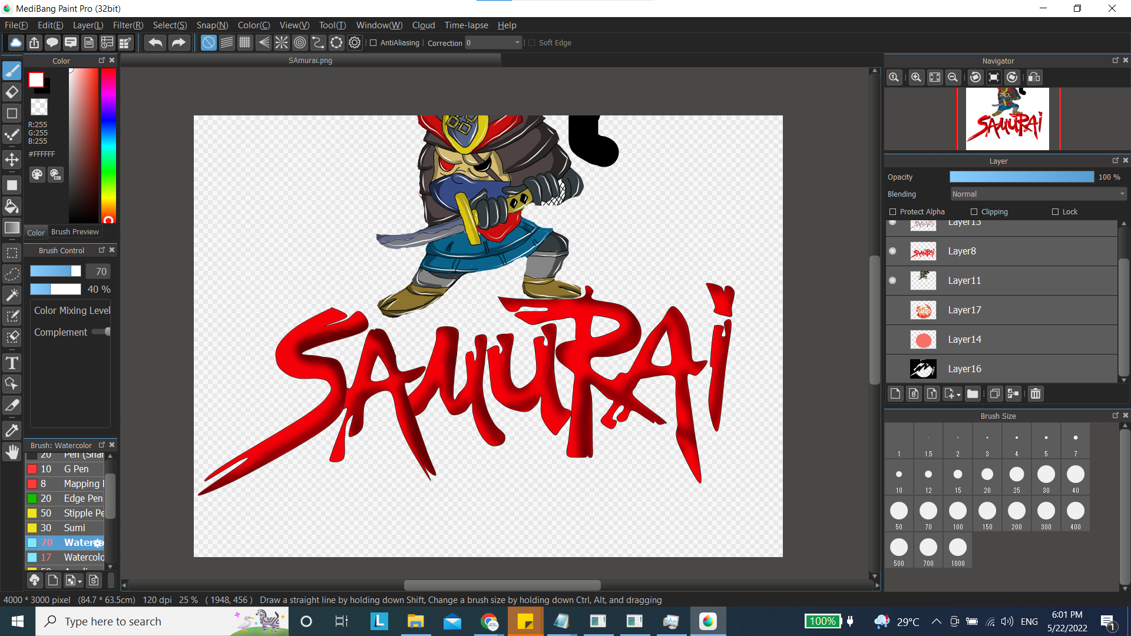
Task: Click the foreground white color swatch
Action: point(36,79)
